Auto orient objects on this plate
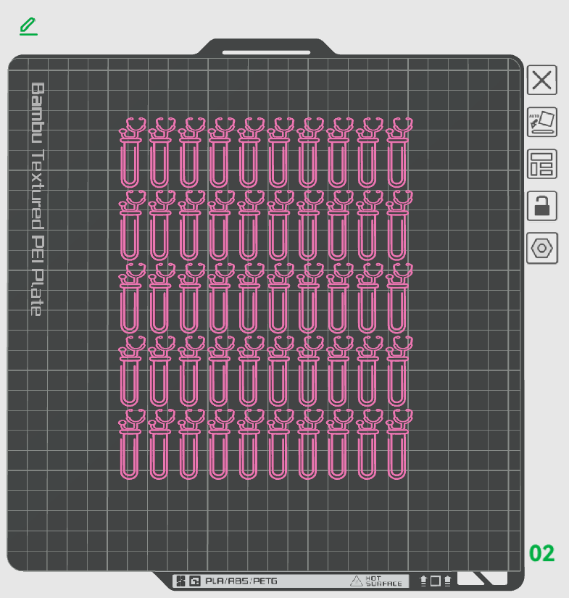The width and height of the screenshot is (569, 598). click(x=542, y=122)
